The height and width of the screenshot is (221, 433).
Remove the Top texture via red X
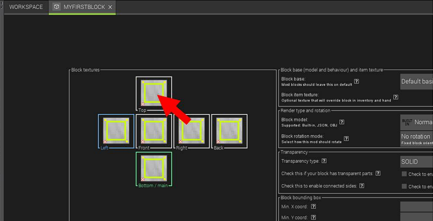(142, 103)
